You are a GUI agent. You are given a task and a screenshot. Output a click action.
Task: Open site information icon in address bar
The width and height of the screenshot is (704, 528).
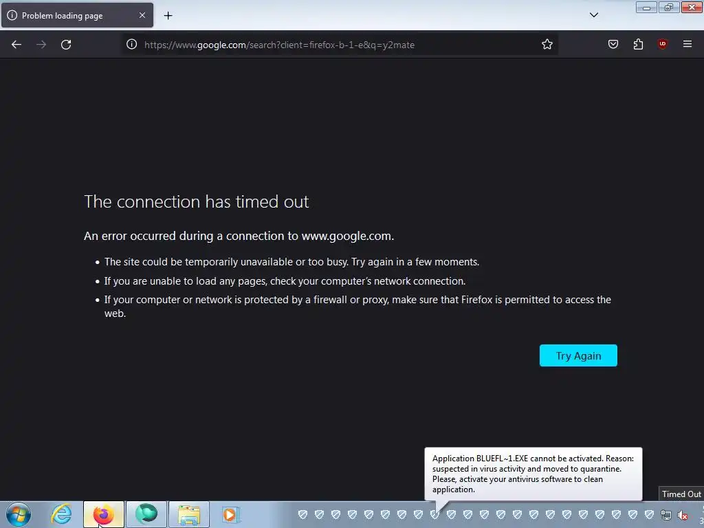click(131, 44)
